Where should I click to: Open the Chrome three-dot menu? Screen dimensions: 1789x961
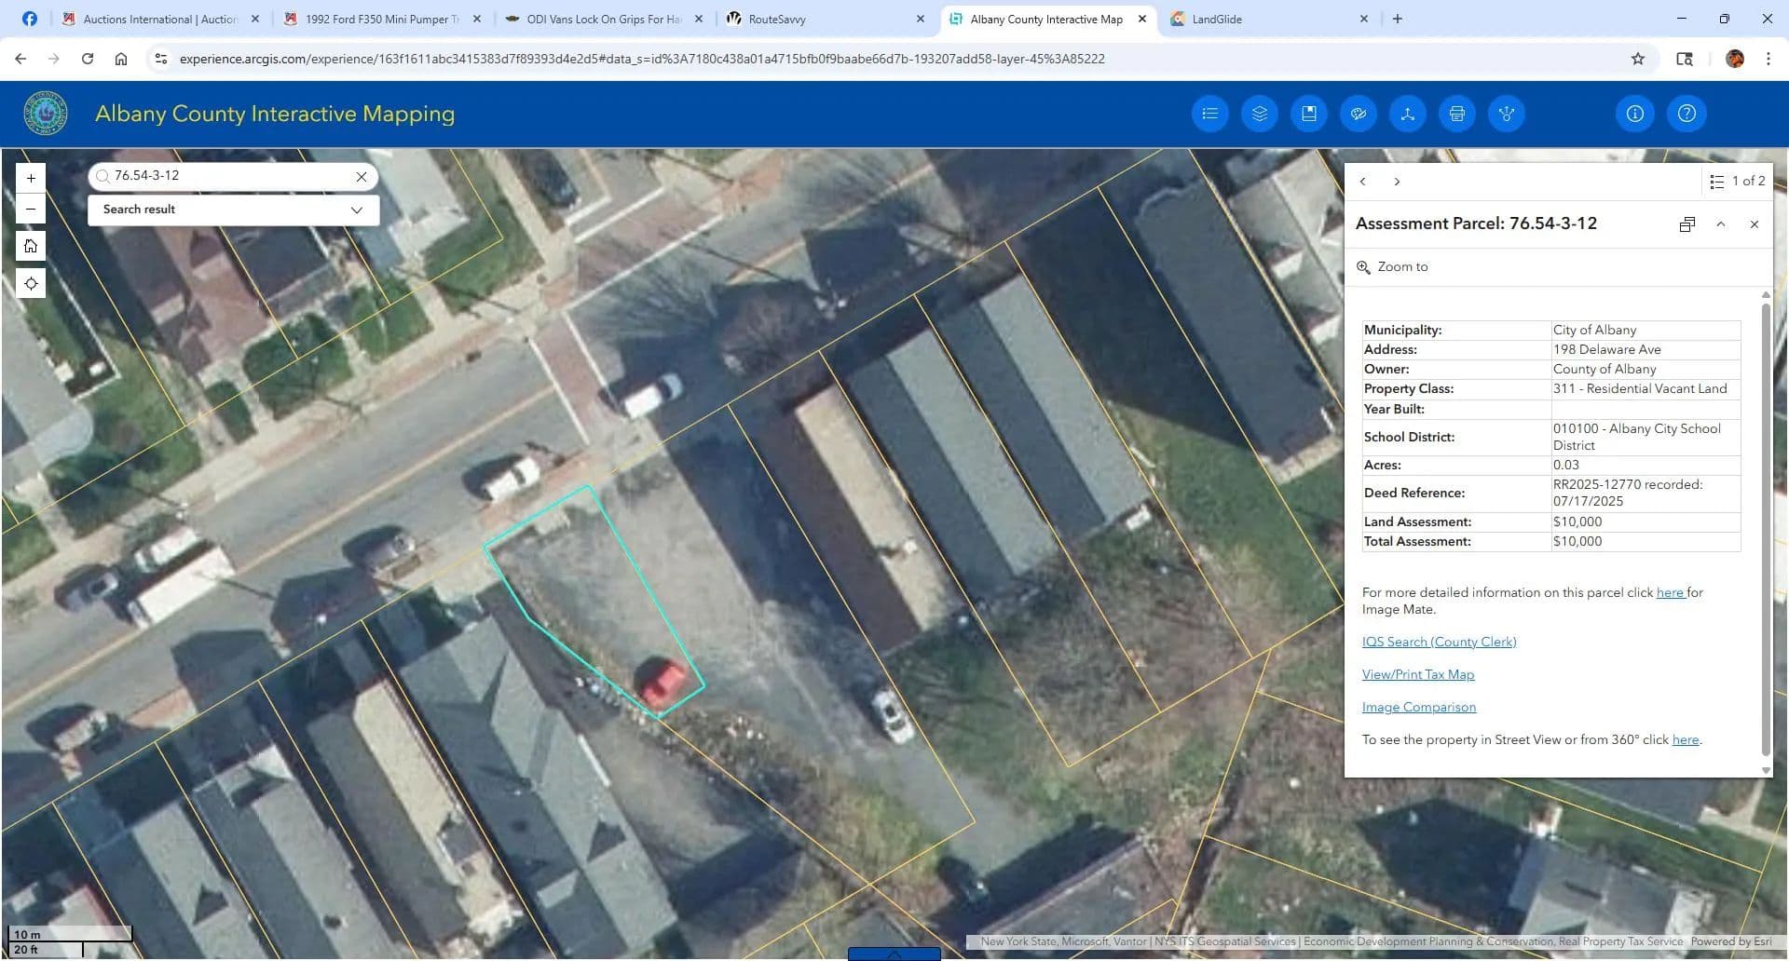click(1768, 59)
